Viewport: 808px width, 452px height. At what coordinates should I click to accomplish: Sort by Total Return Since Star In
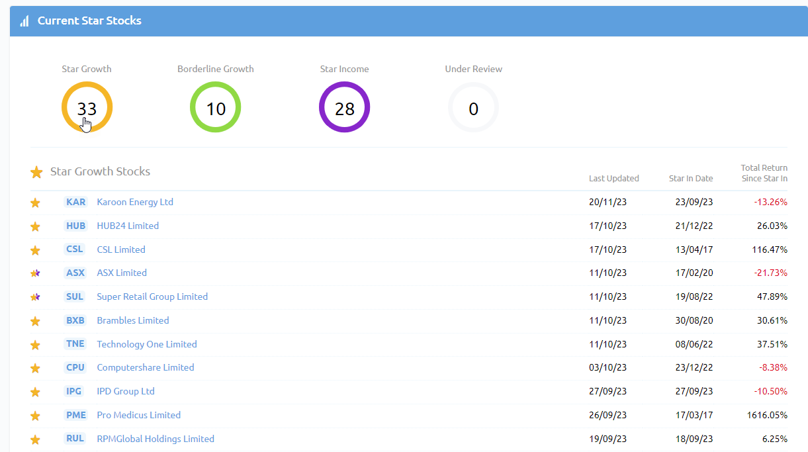tap(764, 173)
